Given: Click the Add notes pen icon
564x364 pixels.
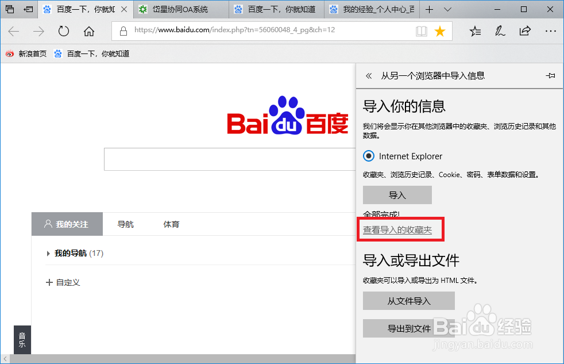Looking at the screenshot, I should tap(500, 31).
